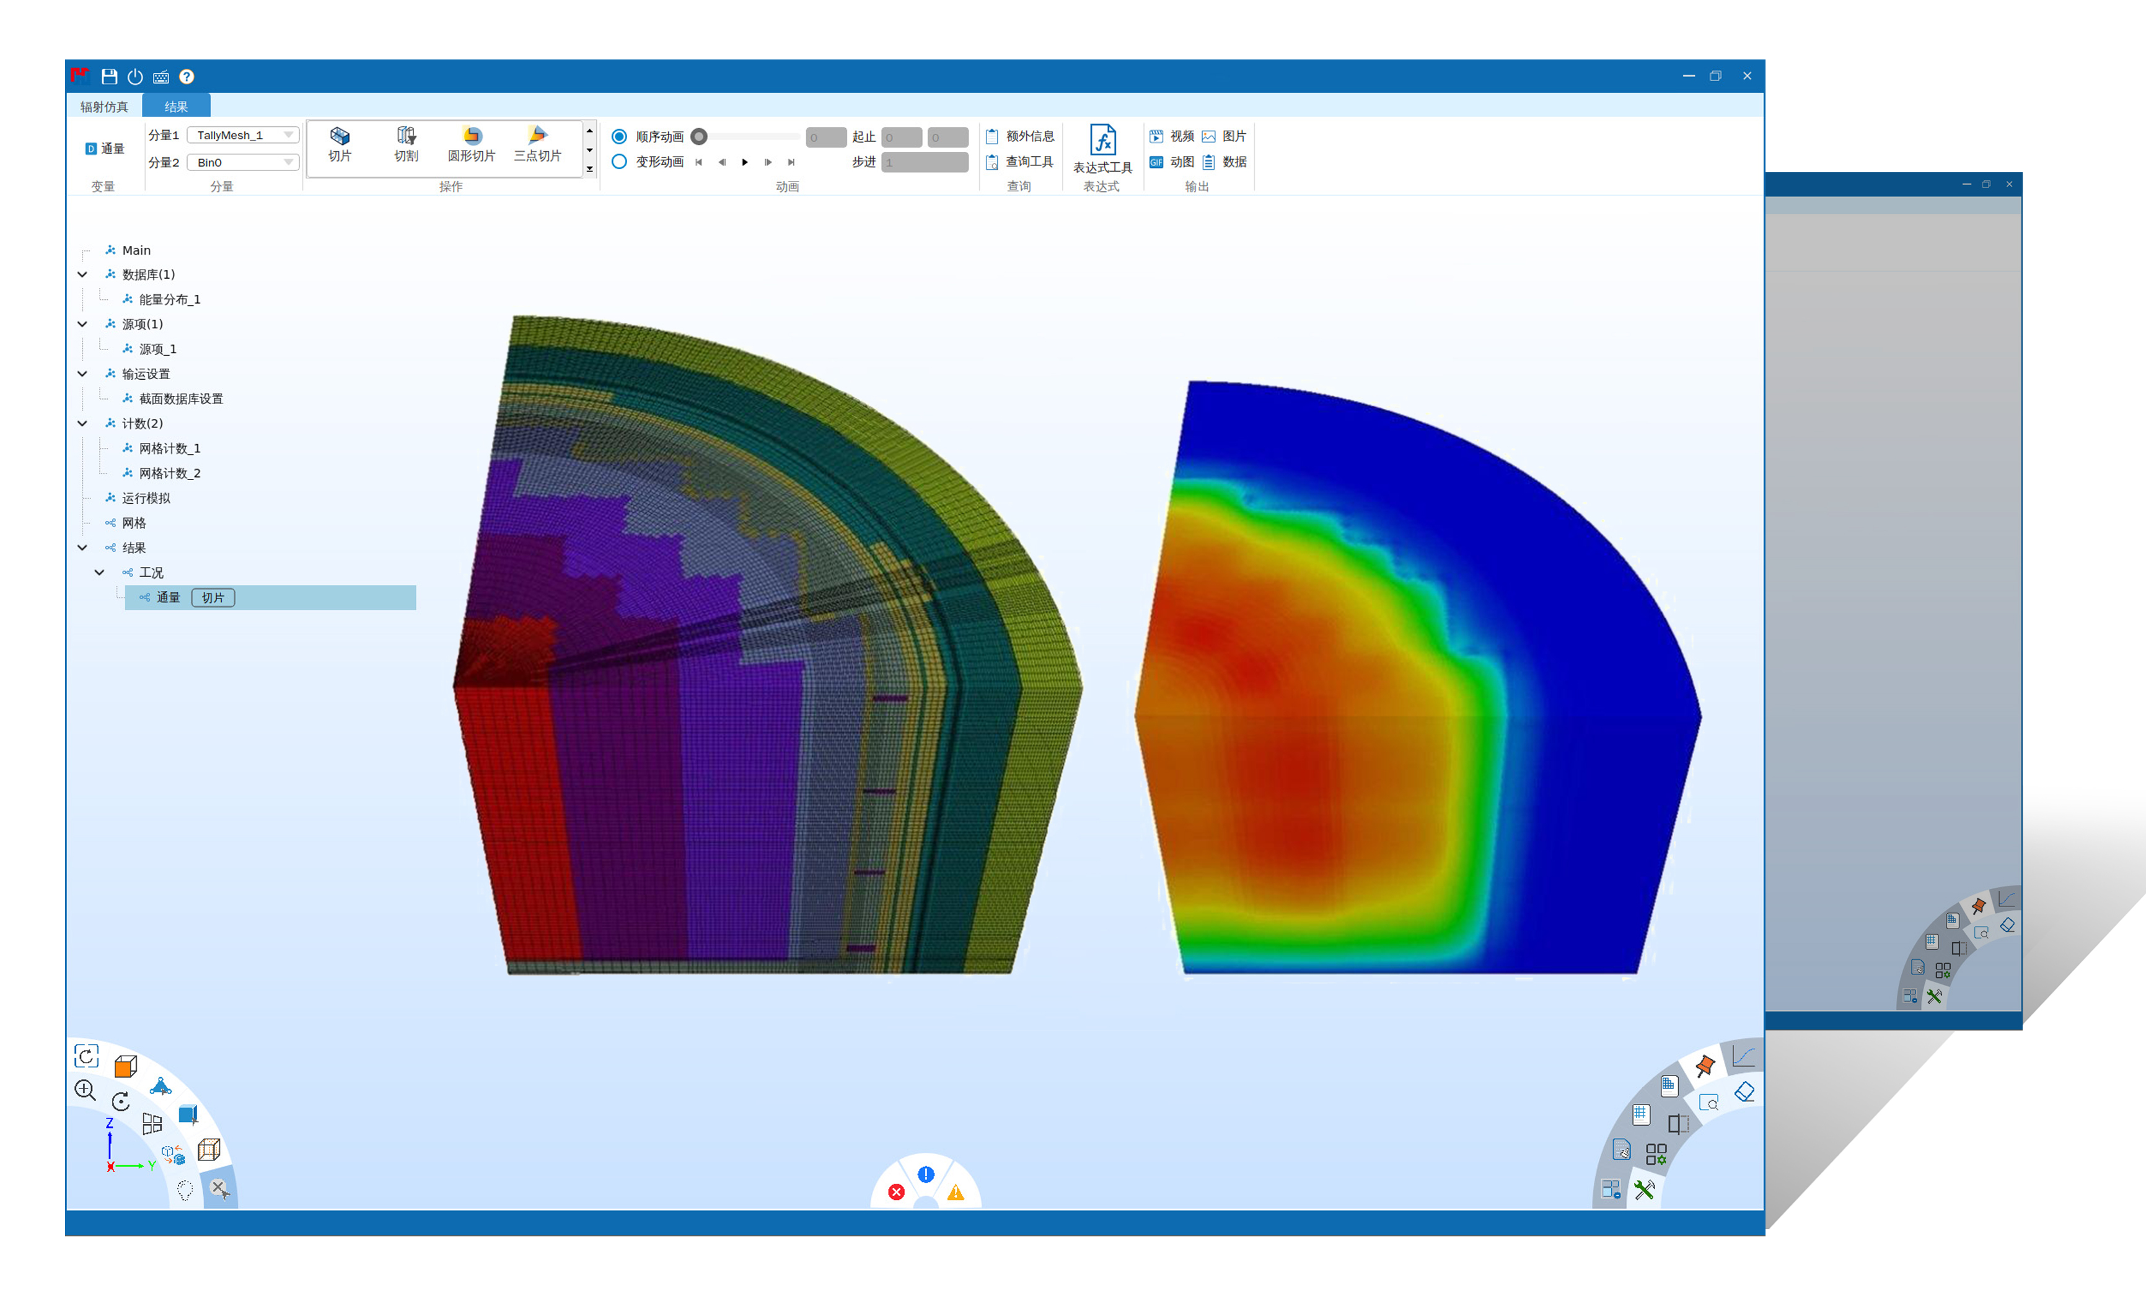This screenshot has height=1296, width=2146.
Task: Collapse the 计数(2) tree node
Action: click(83, 424)
